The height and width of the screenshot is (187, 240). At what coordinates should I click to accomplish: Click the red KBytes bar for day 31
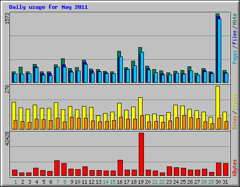[225, 170]
